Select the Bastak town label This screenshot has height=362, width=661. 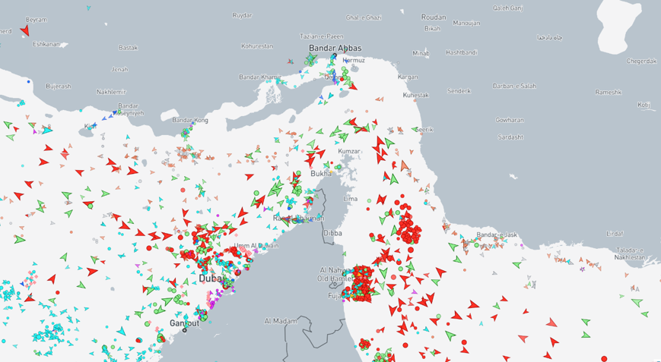[129, 48]
